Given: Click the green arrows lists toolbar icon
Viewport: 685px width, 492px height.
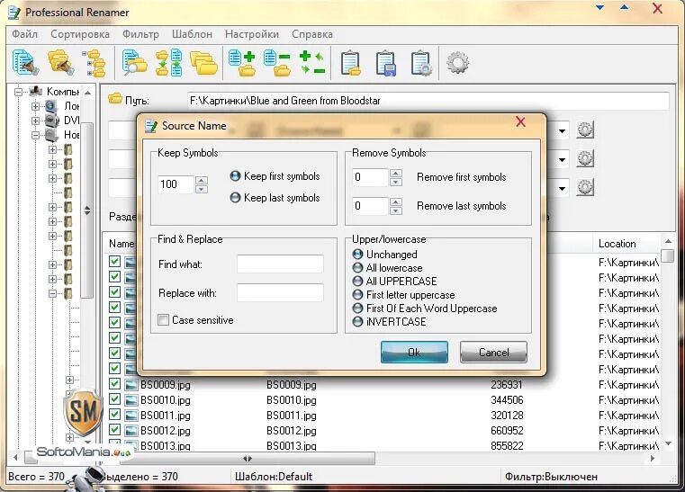Looking at the screenshot, I should coord(168,62).
